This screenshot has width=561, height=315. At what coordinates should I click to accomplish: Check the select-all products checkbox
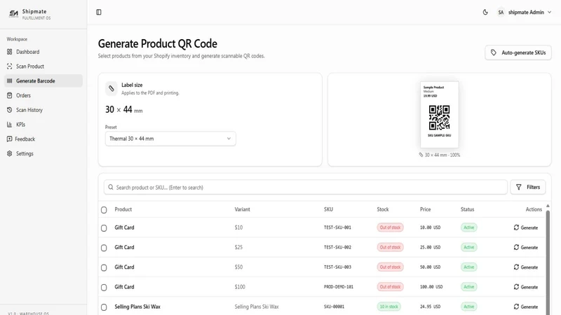pos(104,210)
